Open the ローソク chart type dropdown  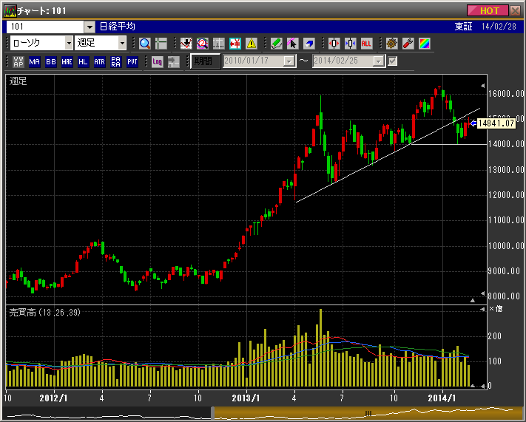coord(68,43)
